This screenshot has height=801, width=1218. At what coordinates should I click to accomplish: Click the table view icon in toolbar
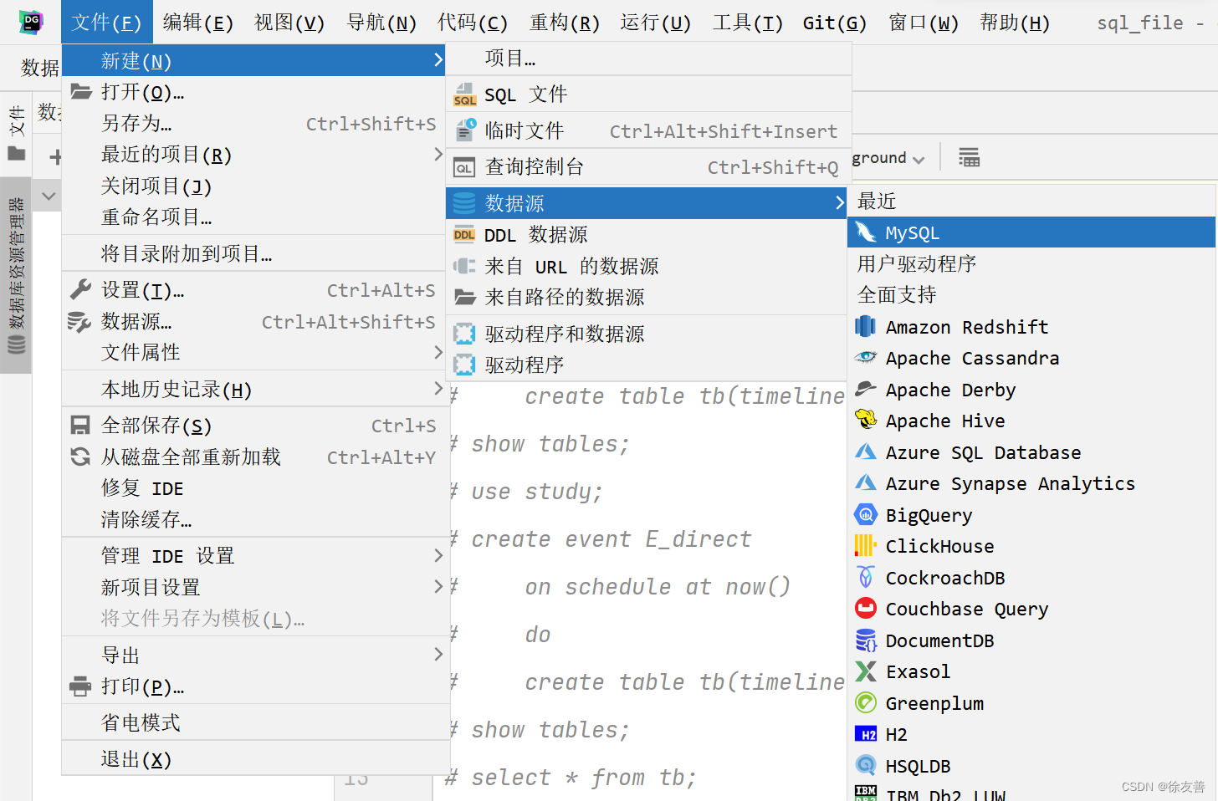(x=969, y=157)
